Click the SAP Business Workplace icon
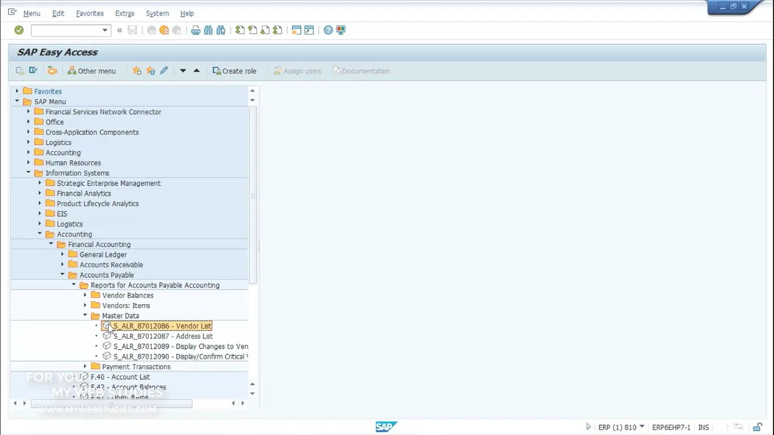The image size is (774, 435). 52,71
